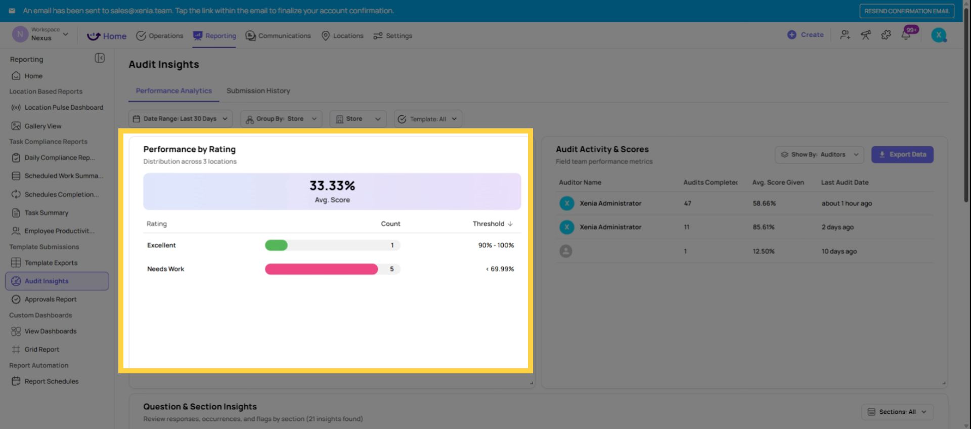Open the Operations menu in navbar
971x429 pixels.
coord(160,36)
